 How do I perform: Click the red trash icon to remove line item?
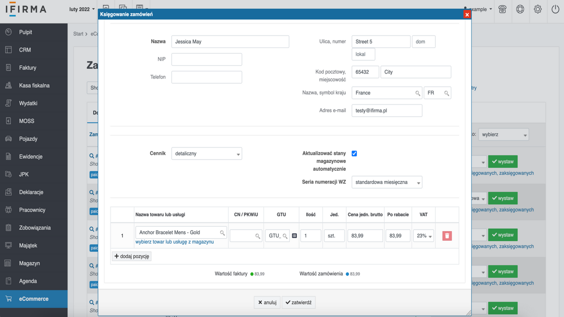(447, 236)
